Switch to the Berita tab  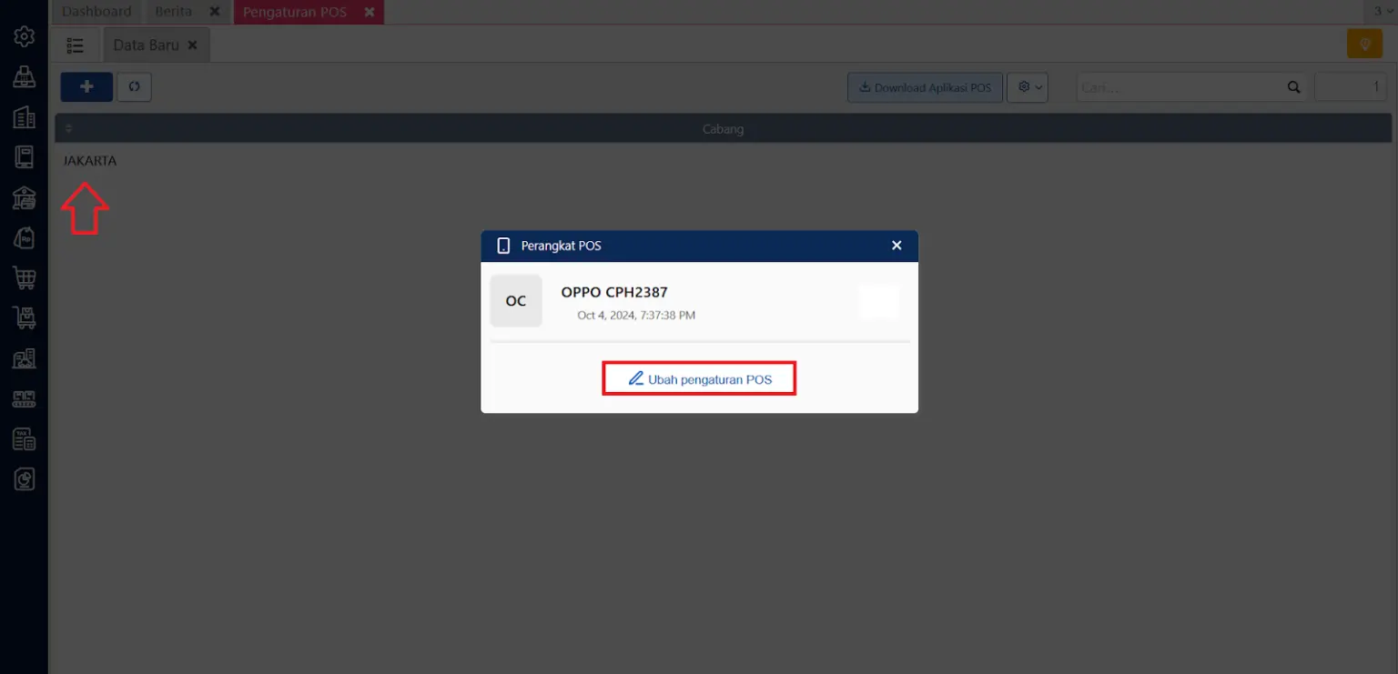click(x=173, y=12)
